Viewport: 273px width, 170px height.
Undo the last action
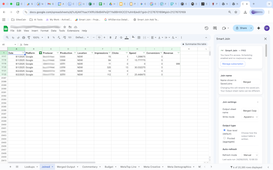point(13,37)
